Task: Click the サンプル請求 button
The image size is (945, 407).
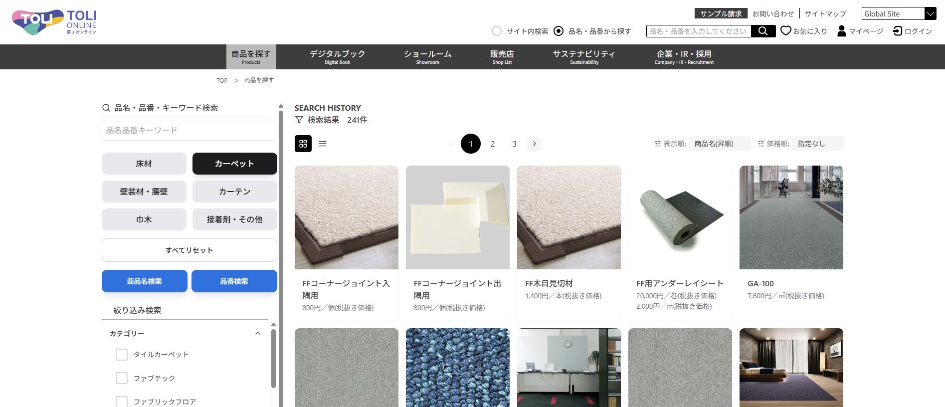Action: click(x=721, y=14)
